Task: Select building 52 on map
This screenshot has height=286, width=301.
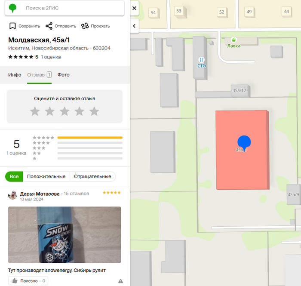Action: (222, 12)
